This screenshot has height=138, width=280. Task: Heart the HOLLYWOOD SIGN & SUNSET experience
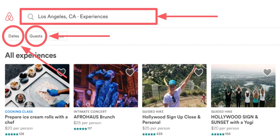coord(267,72)
